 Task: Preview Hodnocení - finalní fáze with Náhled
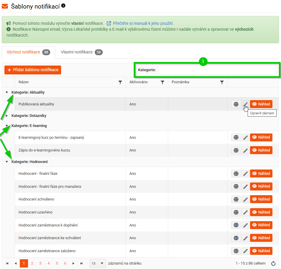261,174
